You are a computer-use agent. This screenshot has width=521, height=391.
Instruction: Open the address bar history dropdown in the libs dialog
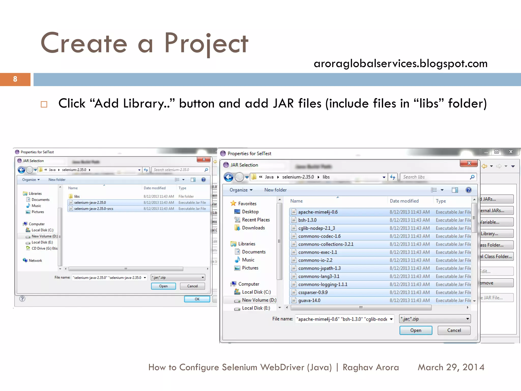(x=384, y=177)
